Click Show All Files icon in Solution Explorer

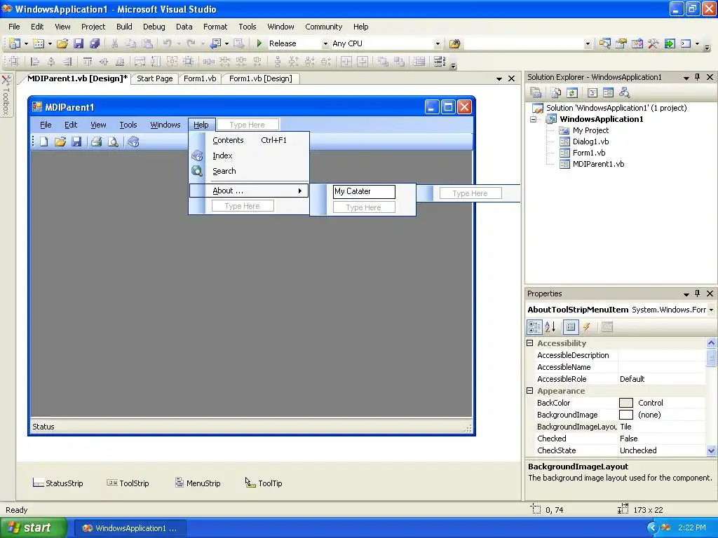click(556, 93)
